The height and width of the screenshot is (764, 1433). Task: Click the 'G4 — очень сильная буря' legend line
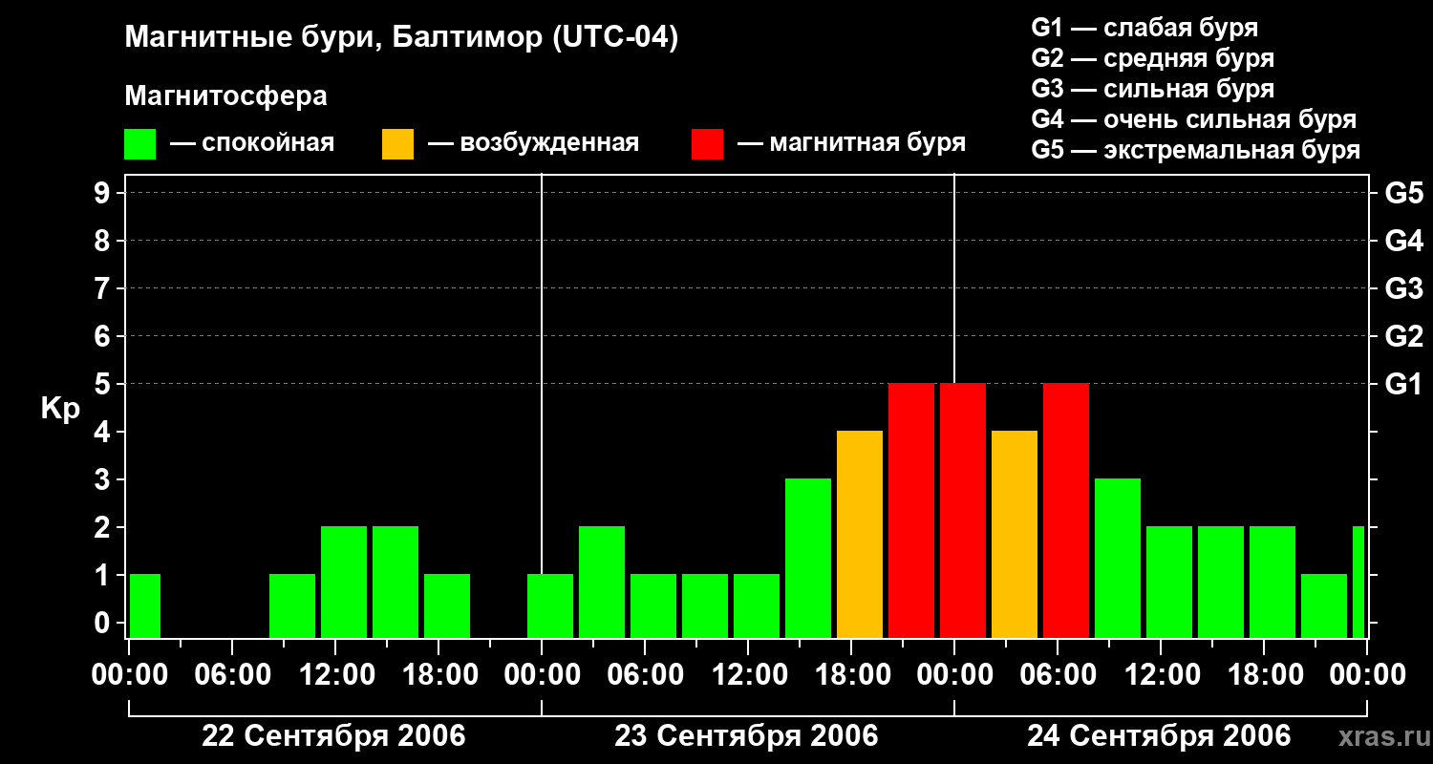(x=1194, y=119)
